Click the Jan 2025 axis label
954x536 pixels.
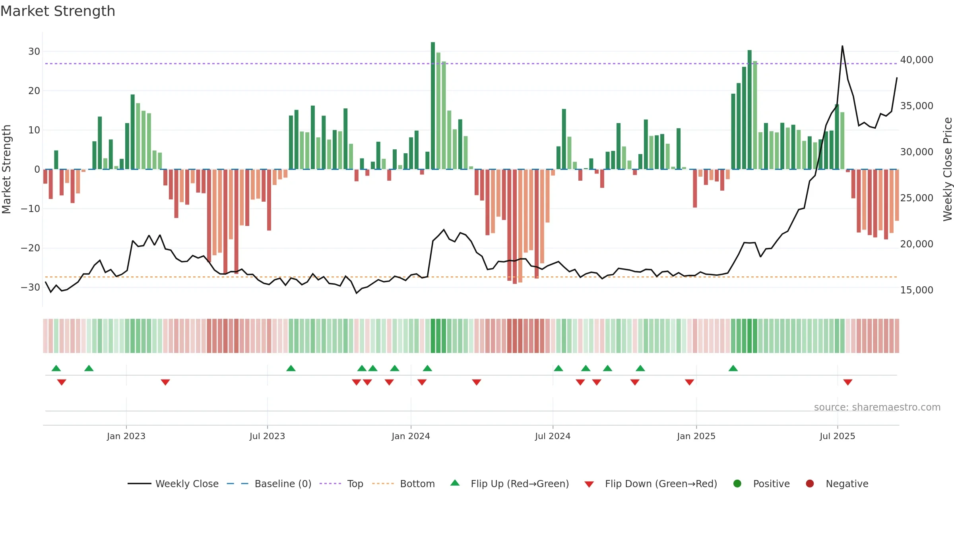tap(696, 436)
